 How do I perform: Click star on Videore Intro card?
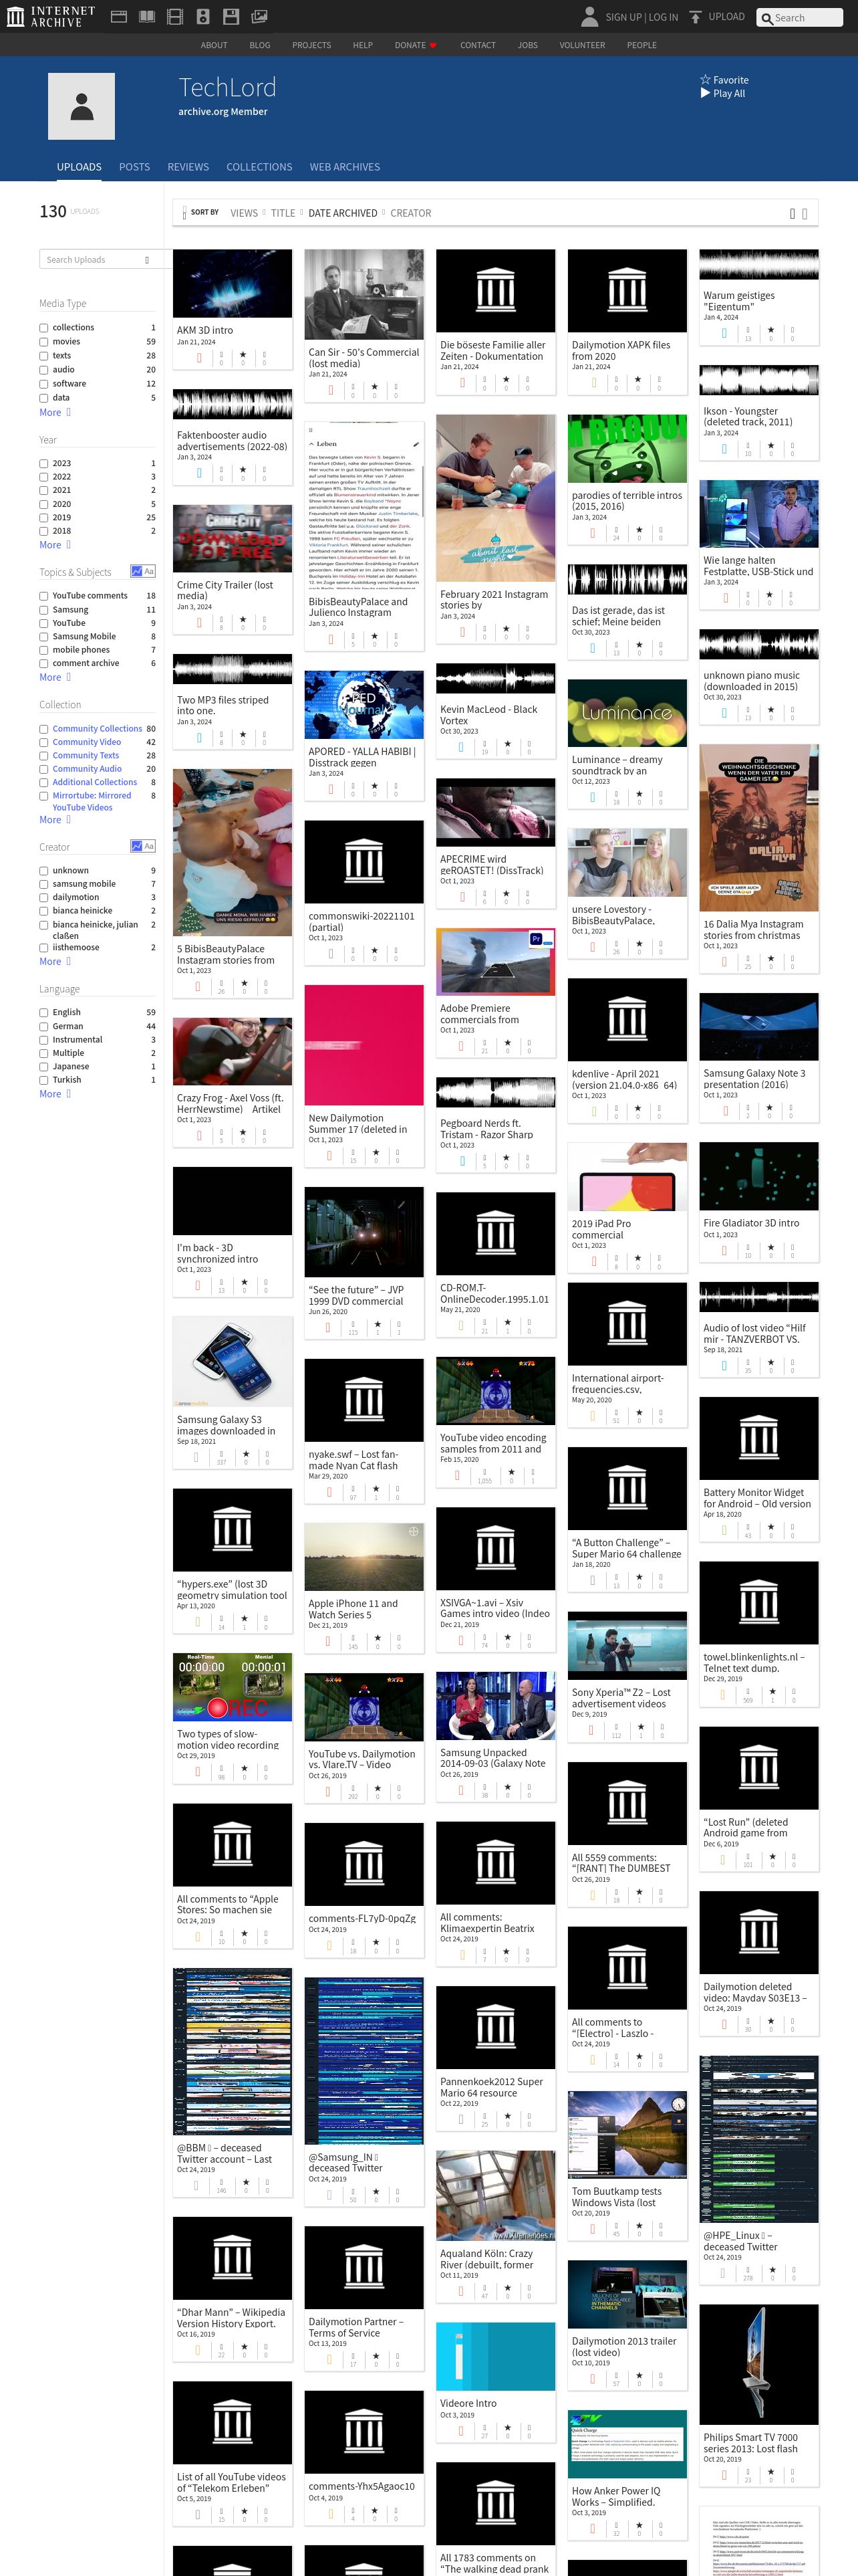tap(507, 2428)
